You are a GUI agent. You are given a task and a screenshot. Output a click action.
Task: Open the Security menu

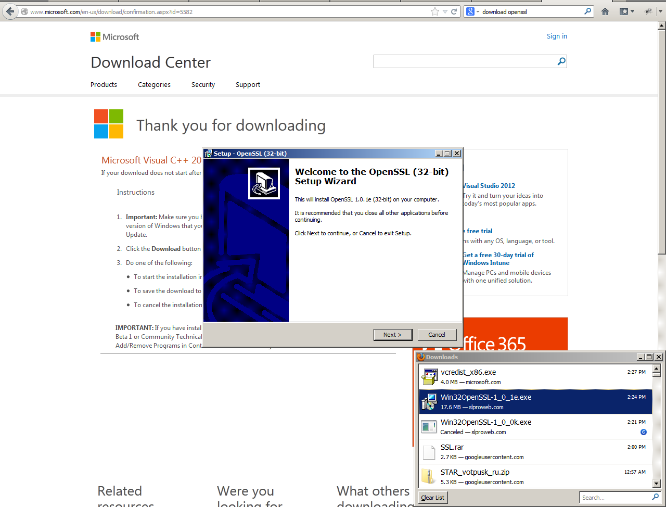pyautogui.click(x=203, y=84)
